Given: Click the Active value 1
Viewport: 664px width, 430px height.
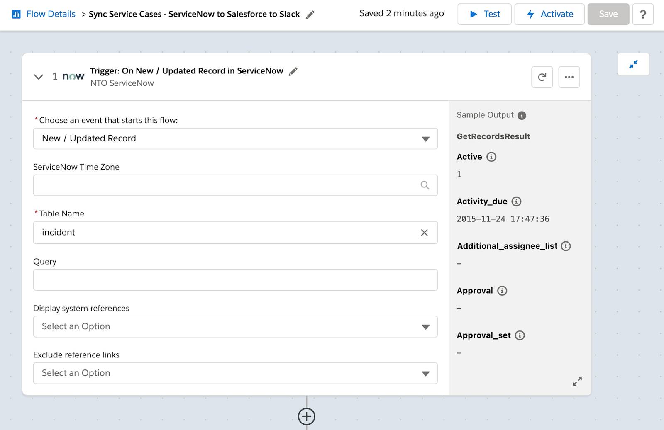Looking at the screenshot, I should tap(459, 174).
